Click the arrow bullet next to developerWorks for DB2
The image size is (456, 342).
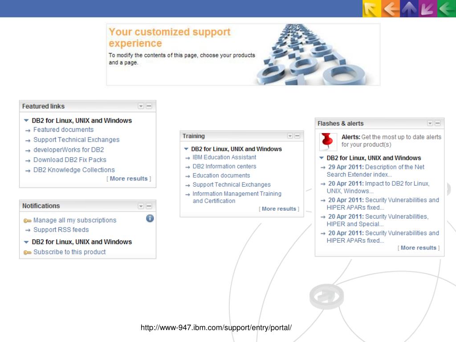28,151
